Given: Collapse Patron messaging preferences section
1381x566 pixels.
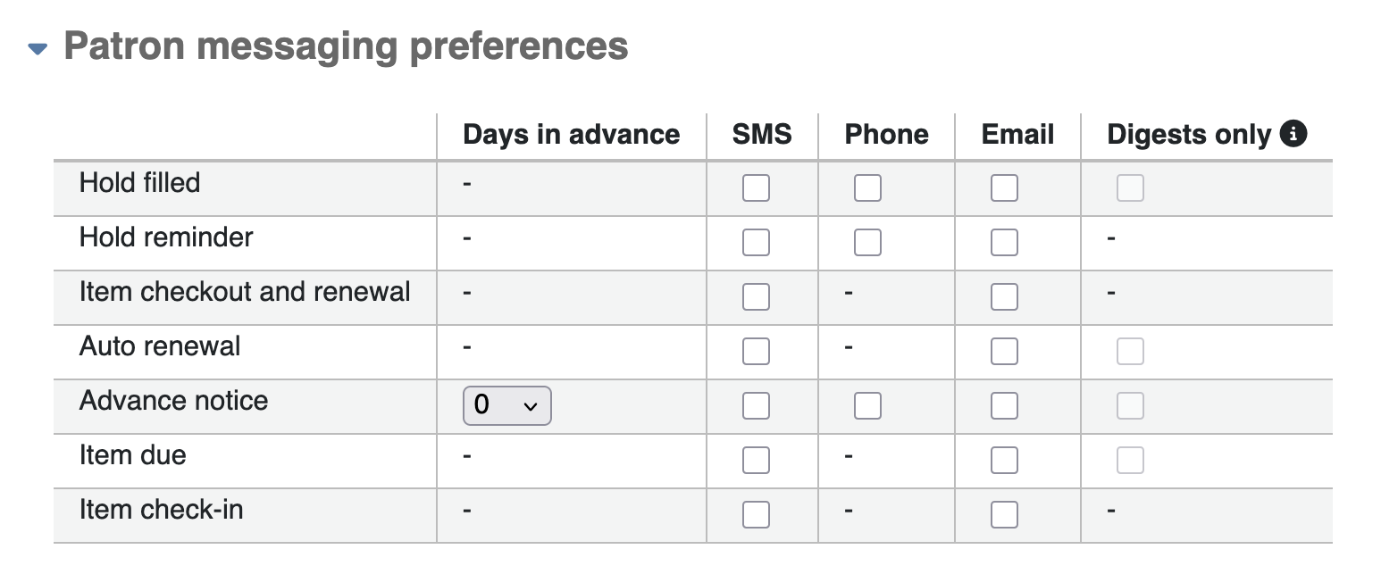Looking at the screenshot, I should tap(38, 49).
